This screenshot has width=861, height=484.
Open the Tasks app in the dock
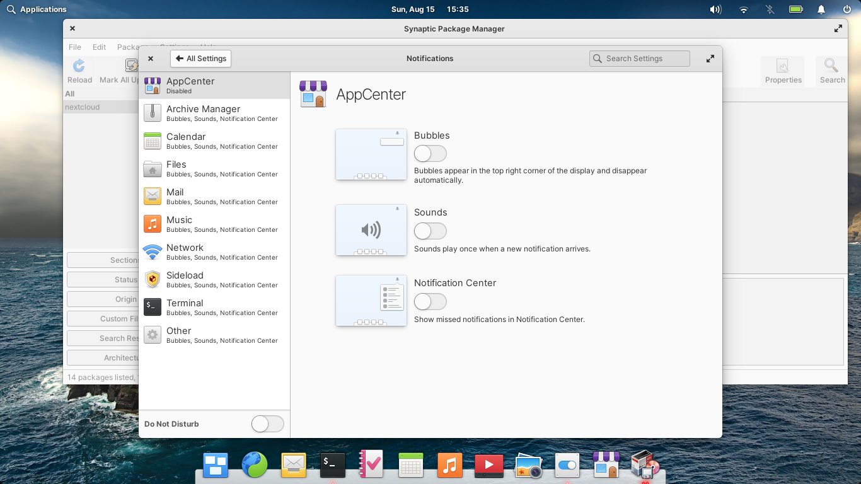click(x=371, y=465)
